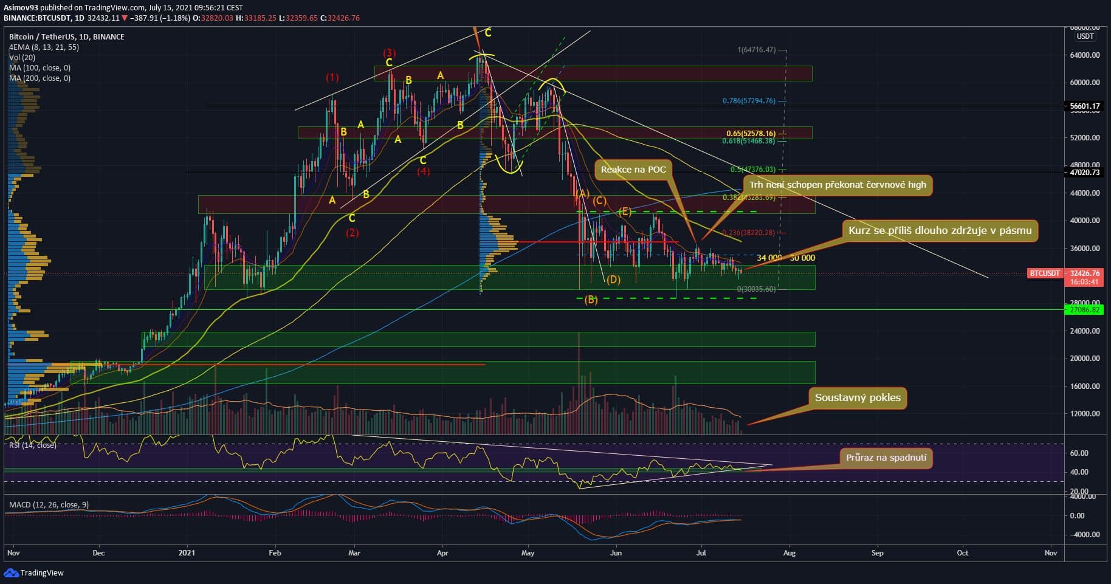Viewport: 1111px width, 584px height.
Task: Click the green 27086.82 price label
Action: [1085, 310]
